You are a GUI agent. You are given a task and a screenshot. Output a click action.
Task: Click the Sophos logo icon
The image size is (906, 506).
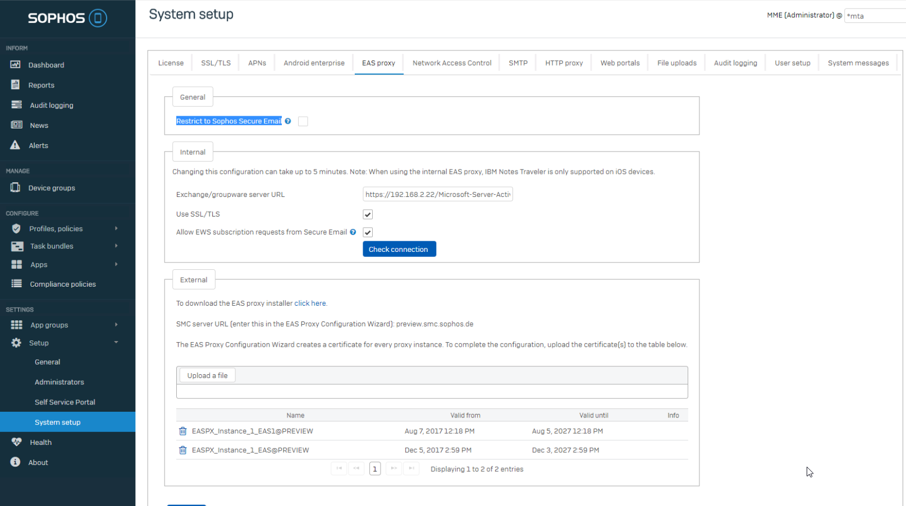pos(98,18)
